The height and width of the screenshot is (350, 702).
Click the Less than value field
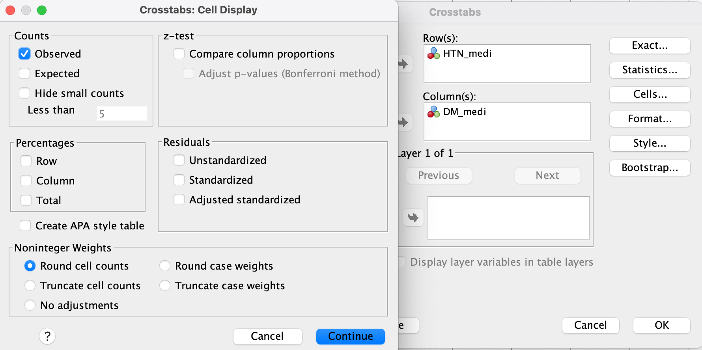click(121, 114)
